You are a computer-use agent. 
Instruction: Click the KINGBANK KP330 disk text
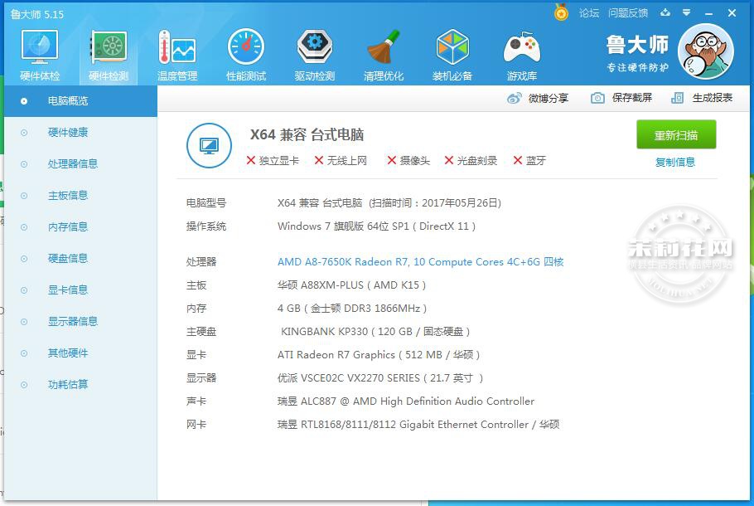[x=375, y=332]
